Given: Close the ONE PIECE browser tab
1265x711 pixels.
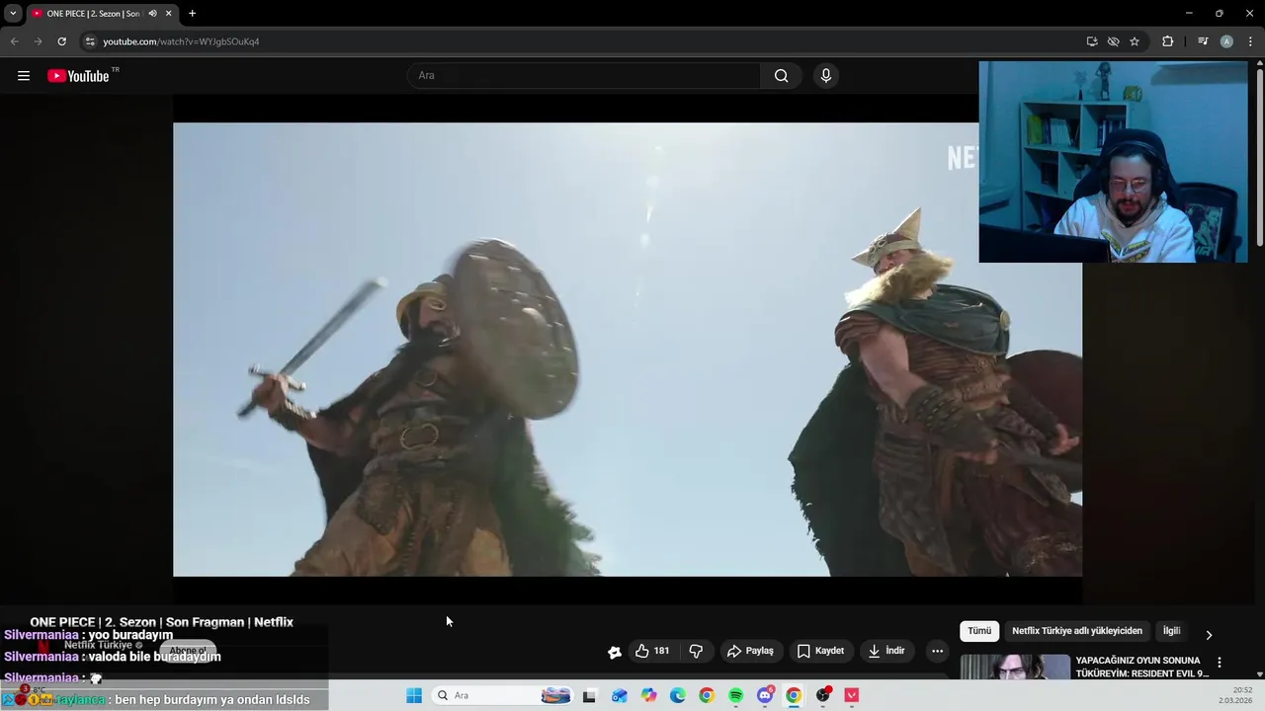Looking at the screenshot, I should (x=169, y=14).
